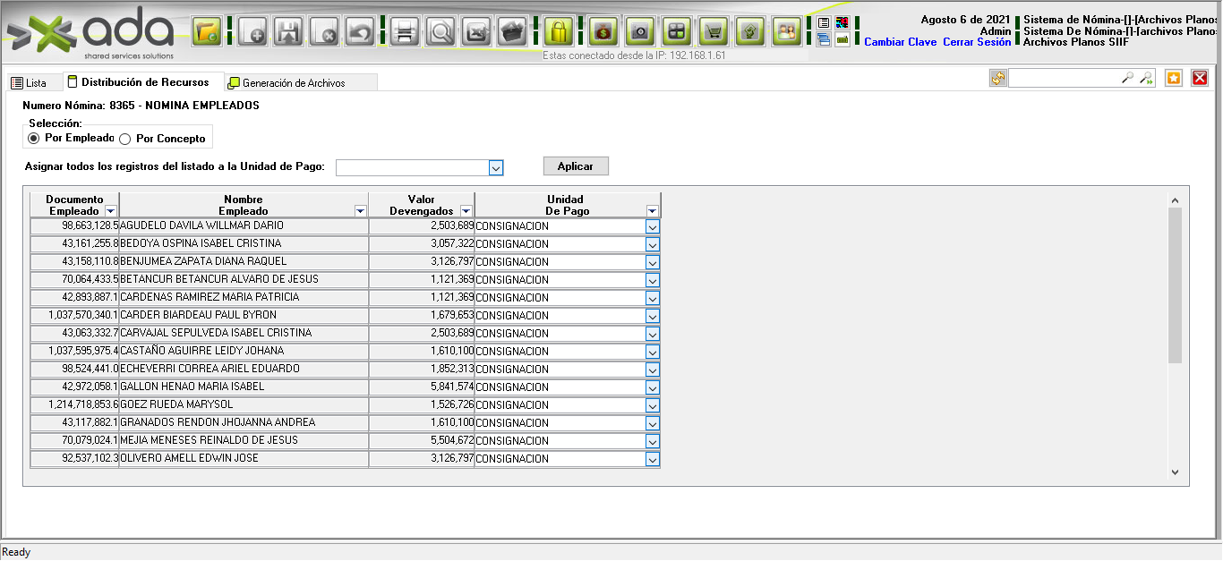1223x561 pixels.
Task: Open the Unidad de Pago assignment dropdown
Action: (x=496, y=167)
